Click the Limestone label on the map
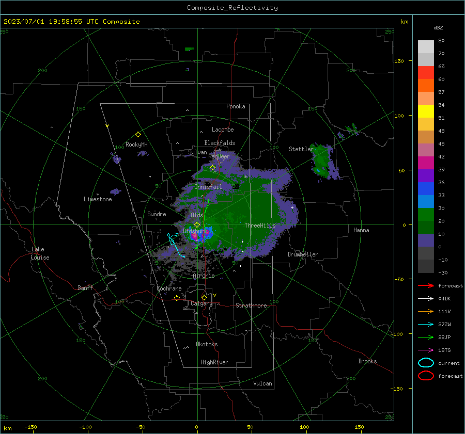 point(98,199)
